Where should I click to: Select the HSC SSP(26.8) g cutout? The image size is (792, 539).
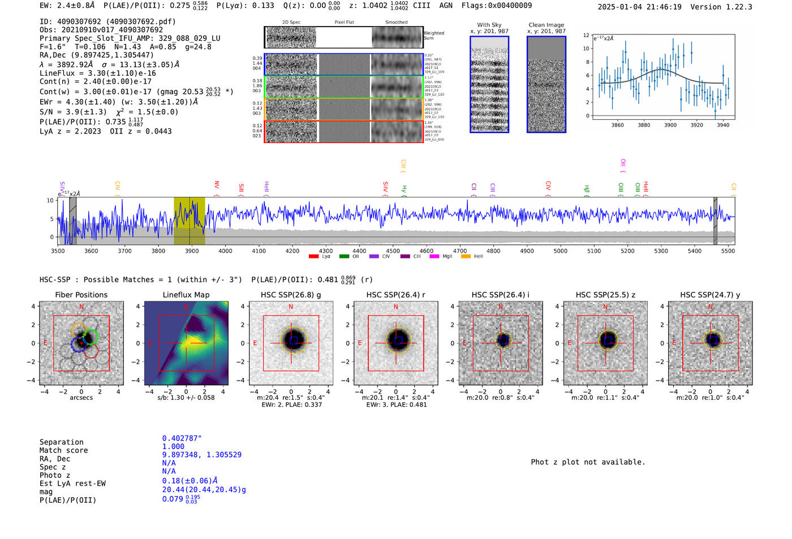[291, 343]
